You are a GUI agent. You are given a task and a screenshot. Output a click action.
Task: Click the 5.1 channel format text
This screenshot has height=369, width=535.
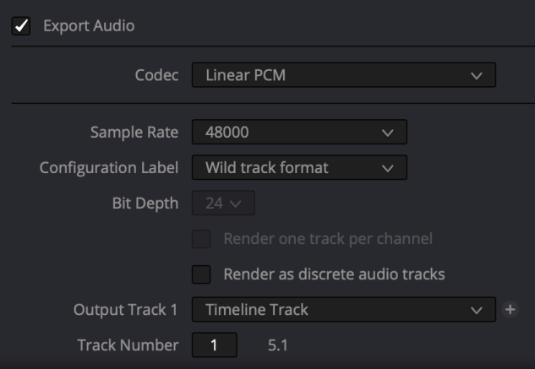click(x=277, y=345)
